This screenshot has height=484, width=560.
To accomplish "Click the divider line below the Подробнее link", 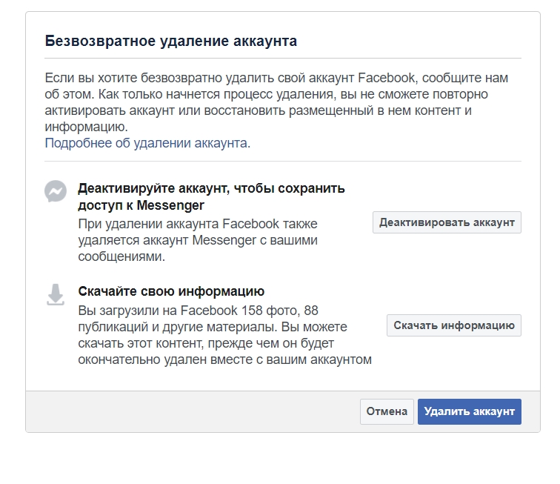I will coord(283,161).
